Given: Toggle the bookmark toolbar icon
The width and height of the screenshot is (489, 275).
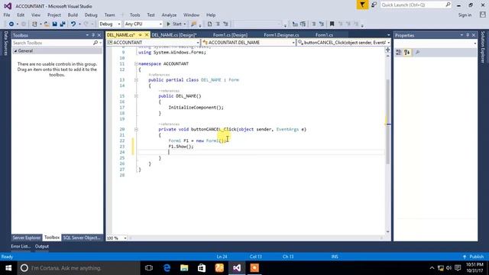Looking at the screenshot, I should click(x=332, y=24).
